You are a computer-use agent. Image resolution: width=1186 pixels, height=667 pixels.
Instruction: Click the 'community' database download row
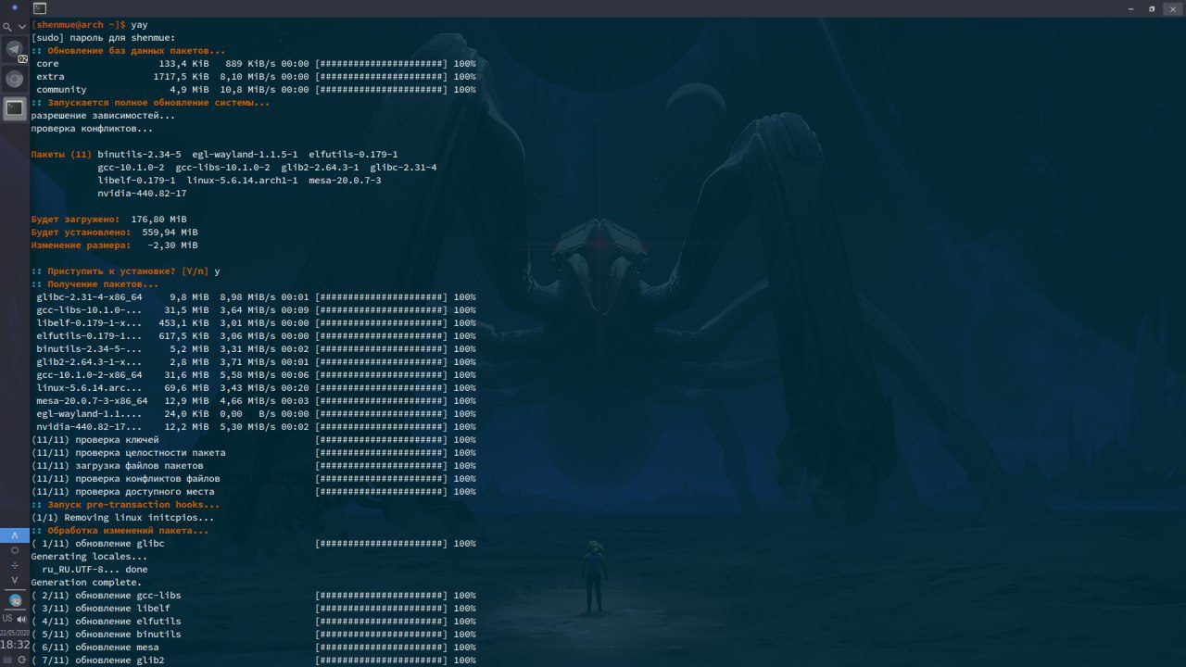256,90
